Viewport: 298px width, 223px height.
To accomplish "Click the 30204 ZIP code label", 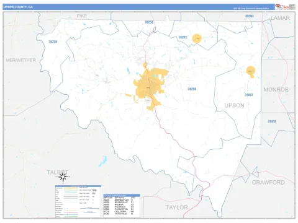I will point(249,16).
